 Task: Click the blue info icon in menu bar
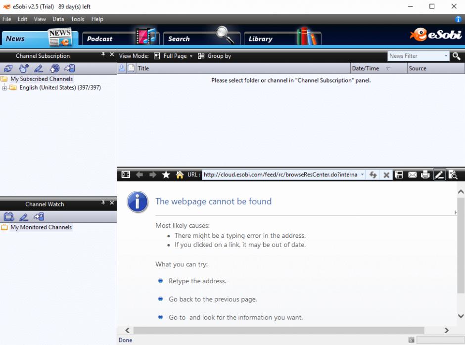coord(458,19)
